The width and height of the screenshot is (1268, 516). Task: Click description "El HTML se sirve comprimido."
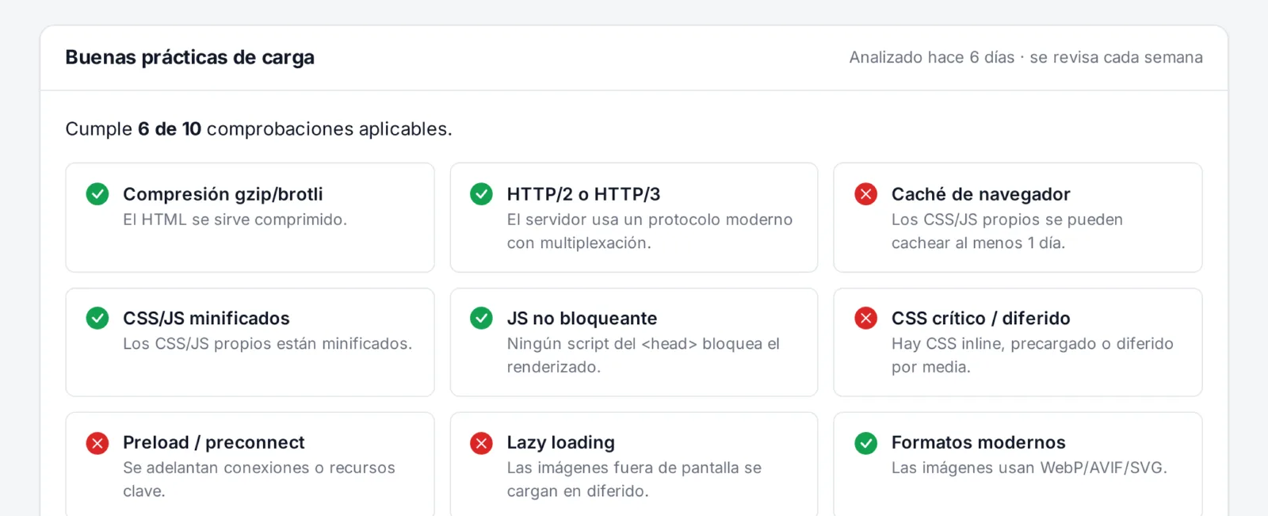point(235,220)
